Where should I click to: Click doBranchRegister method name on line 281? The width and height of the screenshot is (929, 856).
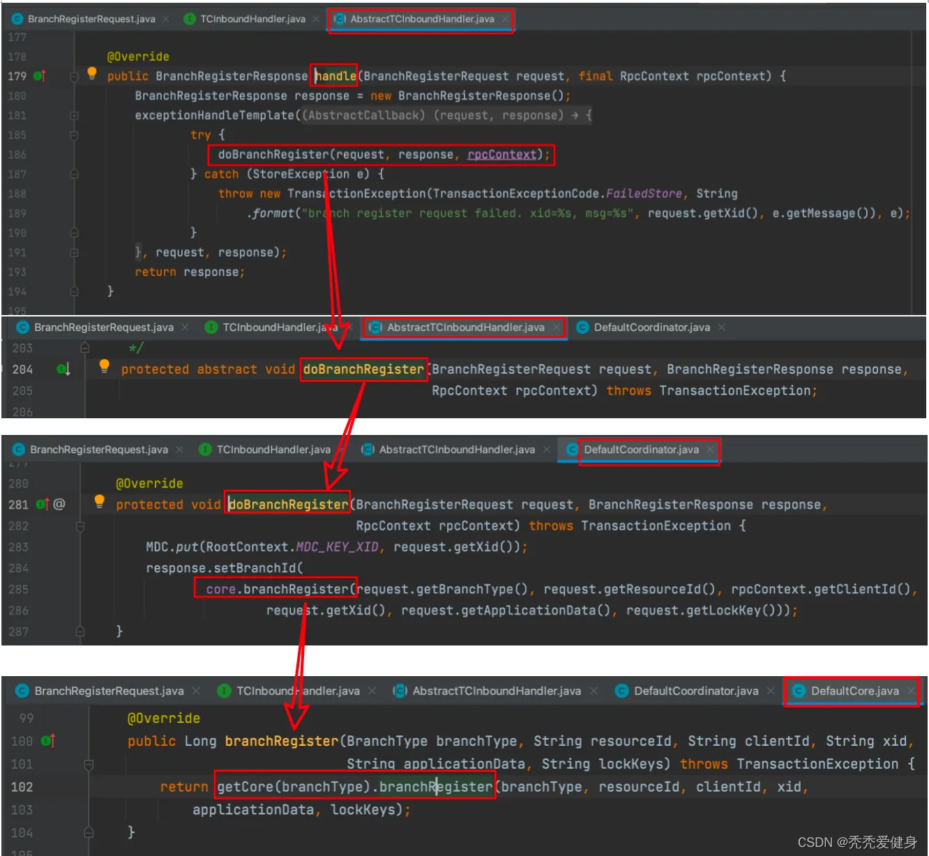point(288,505)
